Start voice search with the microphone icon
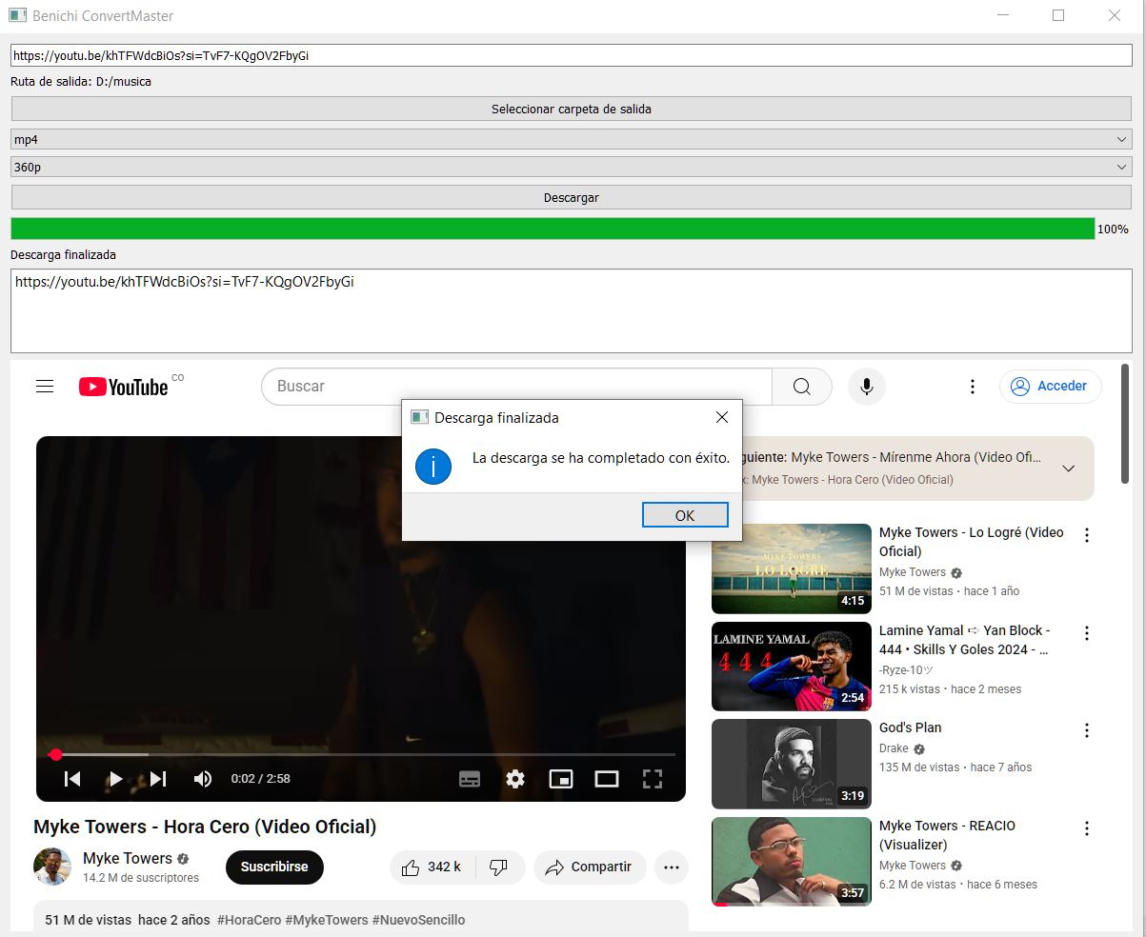The image size is (1146, 937). click(x=867, y=387)
